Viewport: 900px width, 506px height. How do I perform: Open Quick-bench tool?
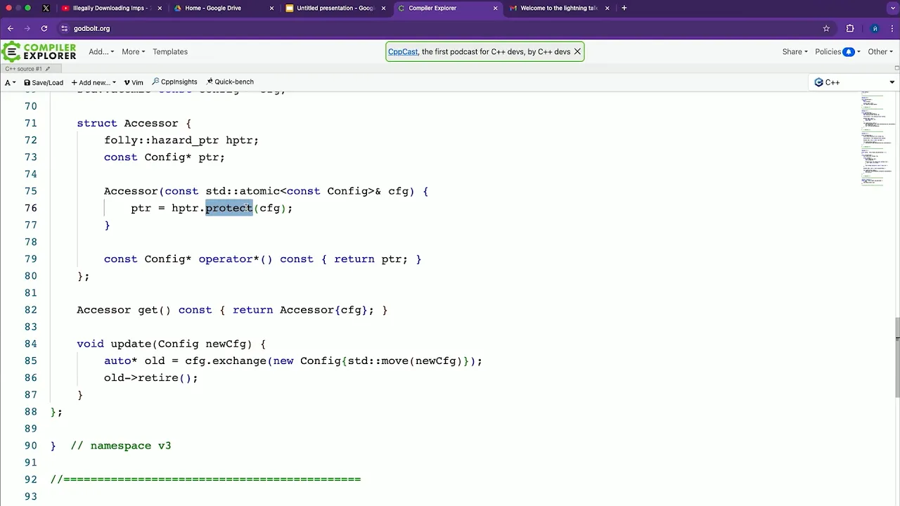230,82
